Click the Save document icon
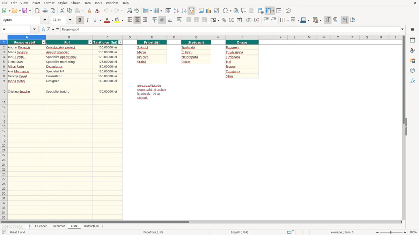 [x=25, y=11]
